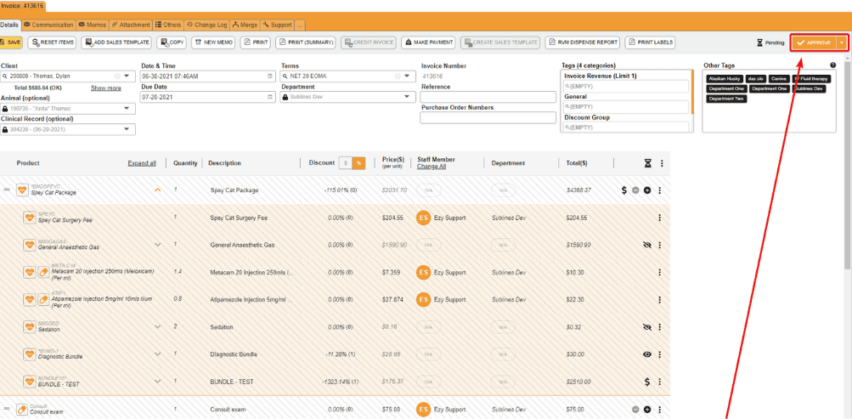This screenshot has height=419, width=852.
Task: Click minus icon on Consult exam row
Action: tap(635, 409)
